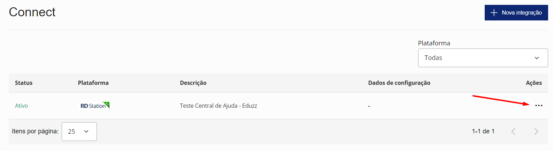The image size is (553, 151).
Task: Click the Dados de configuração header
Action: 399,83
